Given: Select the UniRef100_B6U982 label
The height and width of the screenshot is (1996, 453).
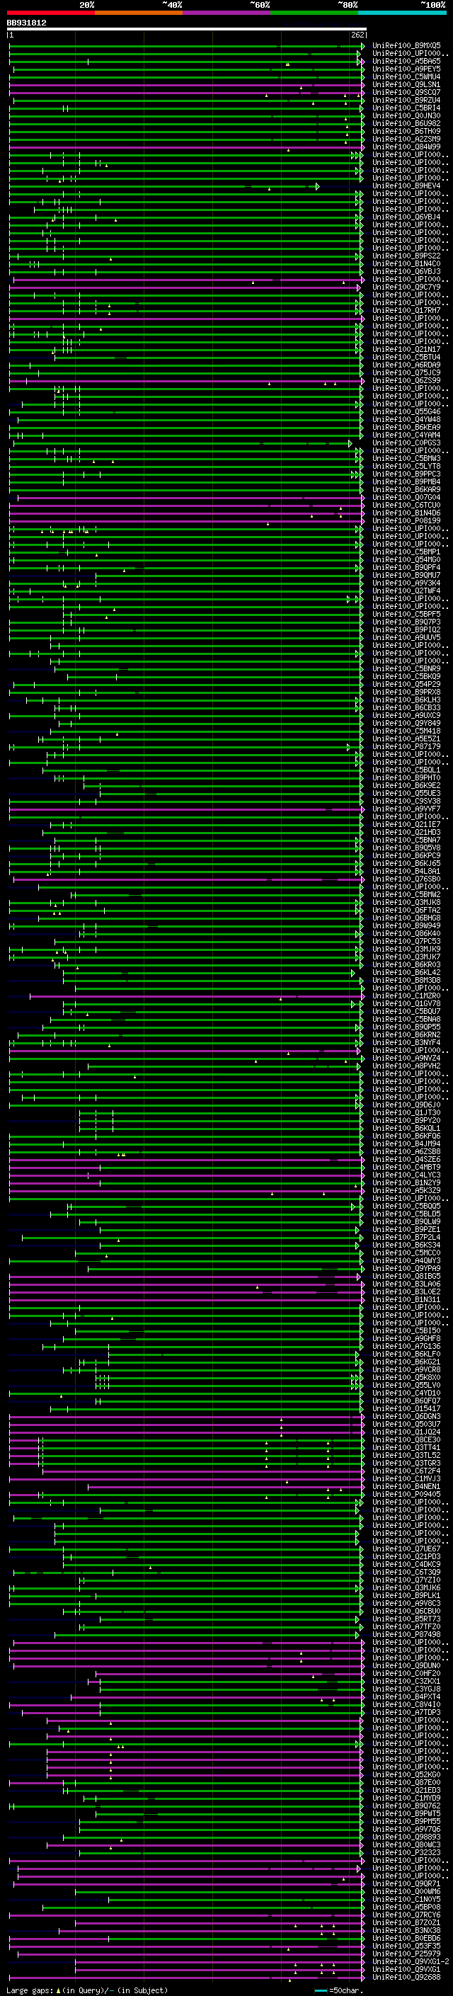Looking at the screenshot, I should tap(406, 123).
